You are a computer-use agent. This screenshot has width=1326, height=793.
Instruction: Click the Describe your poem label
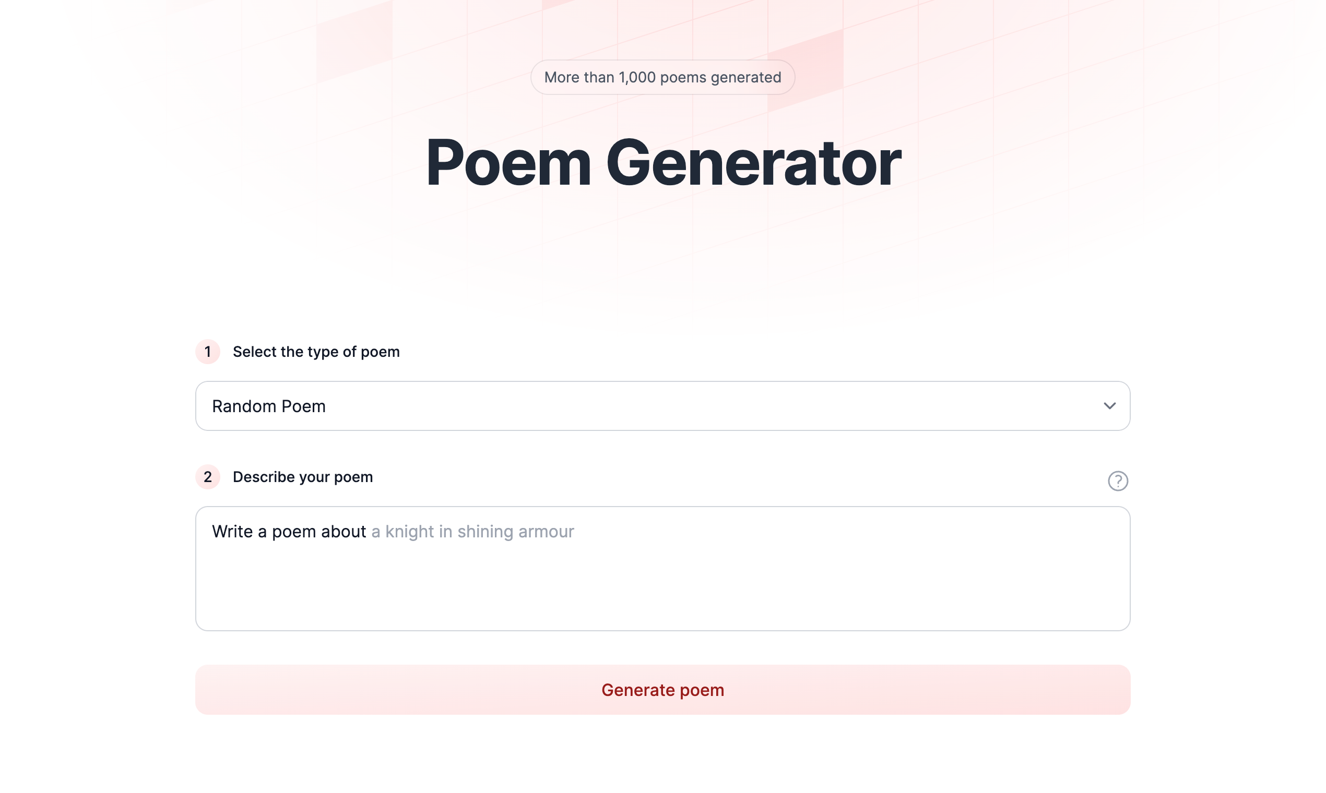pyautogui.click(x=302, y=477)
